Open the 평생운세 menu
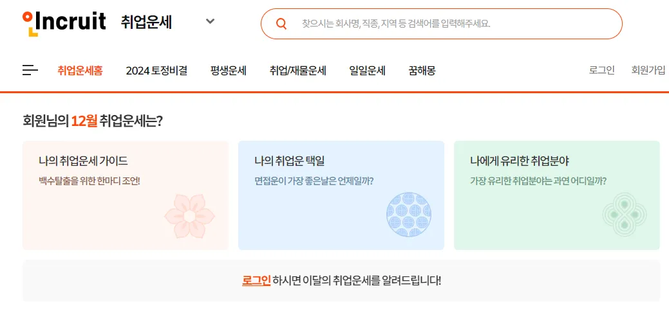The height and width of the screenshot is (313, 669). (x=229, y=71)
